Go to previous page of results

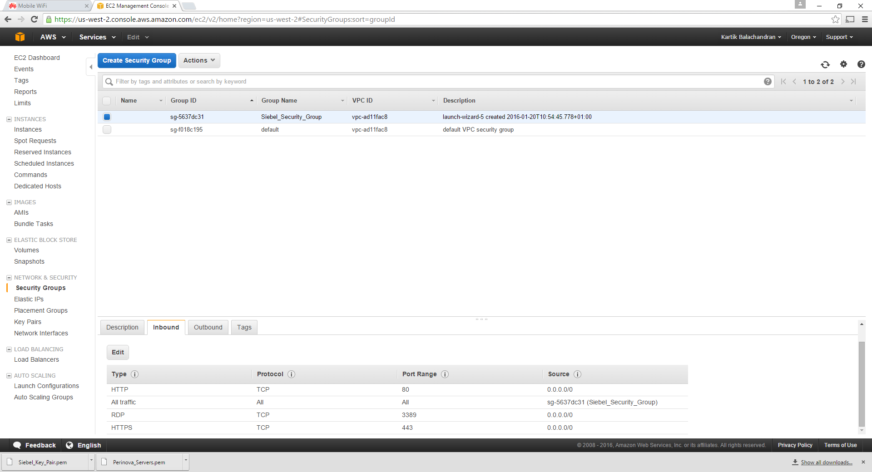[794, 82]
